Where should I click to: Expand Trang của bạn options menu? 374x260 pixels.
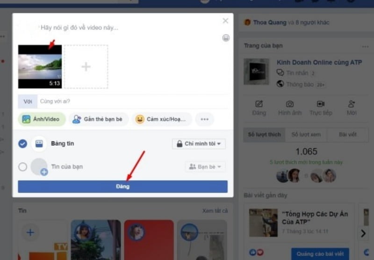365,46
